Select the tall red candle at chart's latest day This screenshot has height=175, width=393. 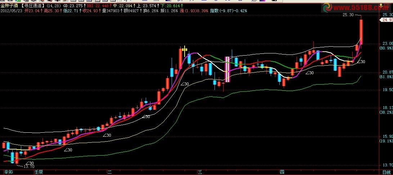click(361, 32)
